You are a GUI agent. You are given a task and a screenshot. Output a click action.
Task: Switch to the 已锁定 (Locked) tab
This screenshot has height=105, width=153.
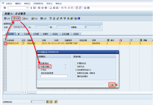pyautogui.click(x=76, y=34)
